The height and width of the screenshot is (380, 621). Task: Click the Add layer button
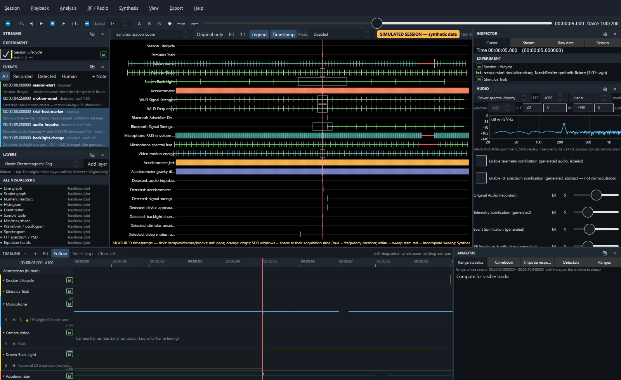[x=97, y=164]
